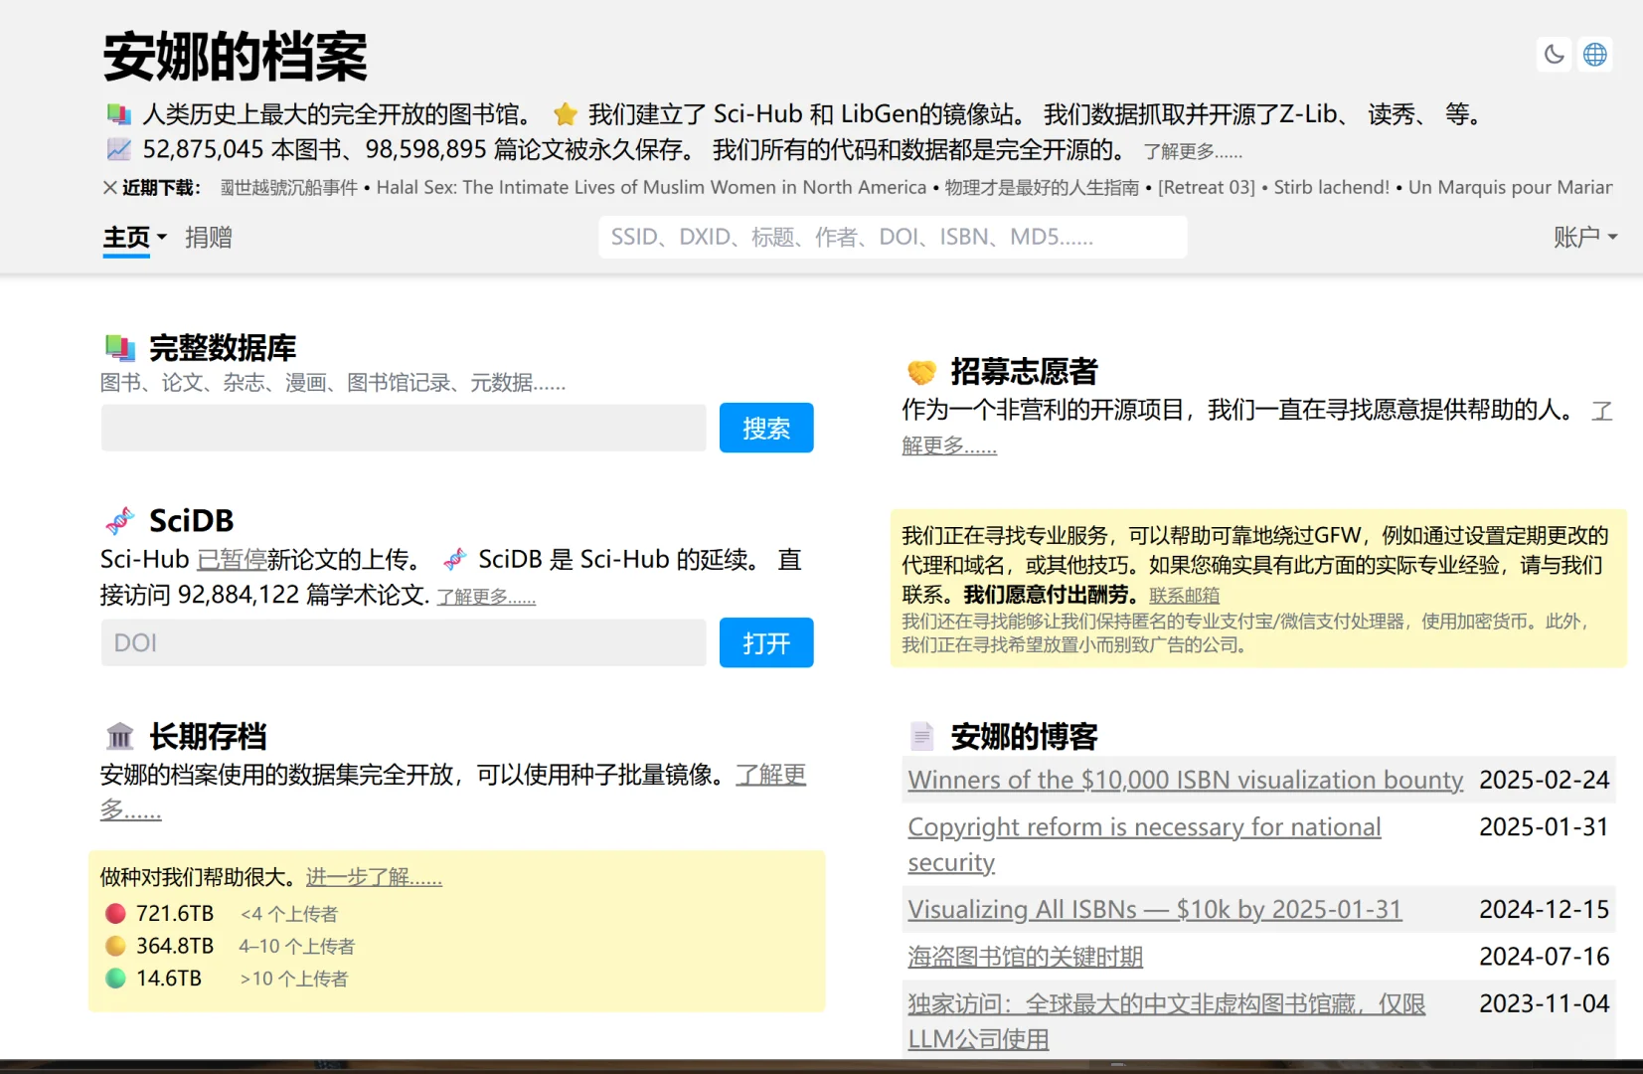1643x1074 pixels.
Task: Open recent download 物理才是最好的人生指南
Action: pyautogui.click(x=1042, y=187)
